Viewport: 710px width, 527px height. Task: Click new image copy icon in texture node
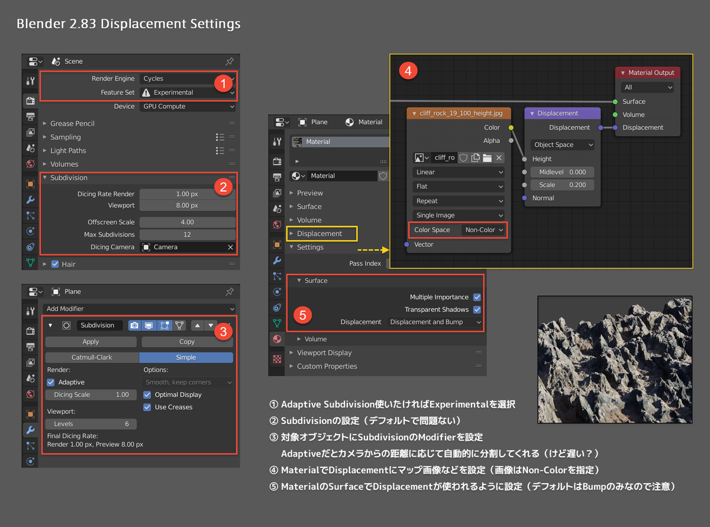[x=475, y=157]
